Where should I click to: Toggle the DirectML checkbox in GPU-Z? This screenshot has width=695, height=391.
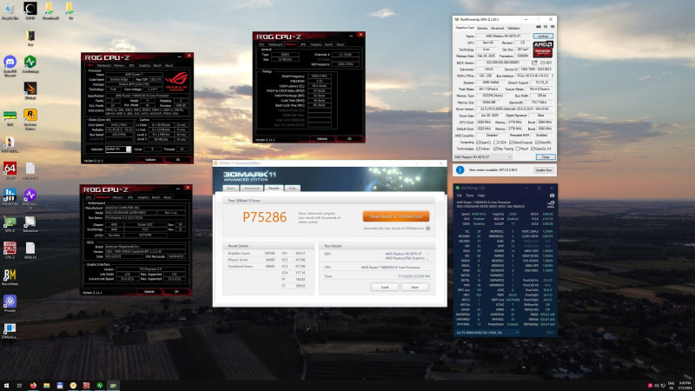[537, 142]
